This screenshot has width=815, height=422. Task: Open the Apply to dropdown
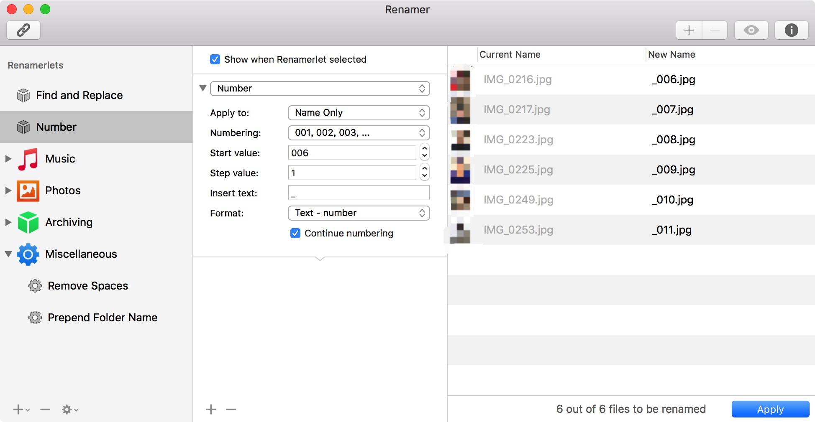[x=359, y=113]
